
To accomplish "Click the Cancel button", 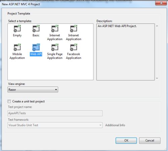I will [150, 141].
